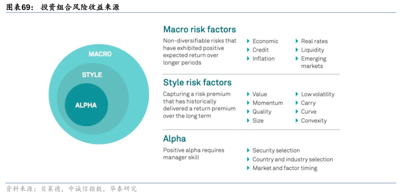The height and width of the screenshot is (196, 402).
Task: Click the arrow bullet next to Convexity
Action: click(x=297, y=121)
